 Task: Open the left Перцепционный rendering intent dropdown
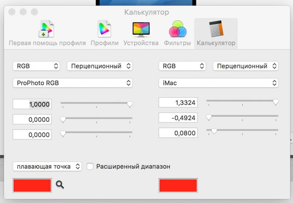click(100, 66)
